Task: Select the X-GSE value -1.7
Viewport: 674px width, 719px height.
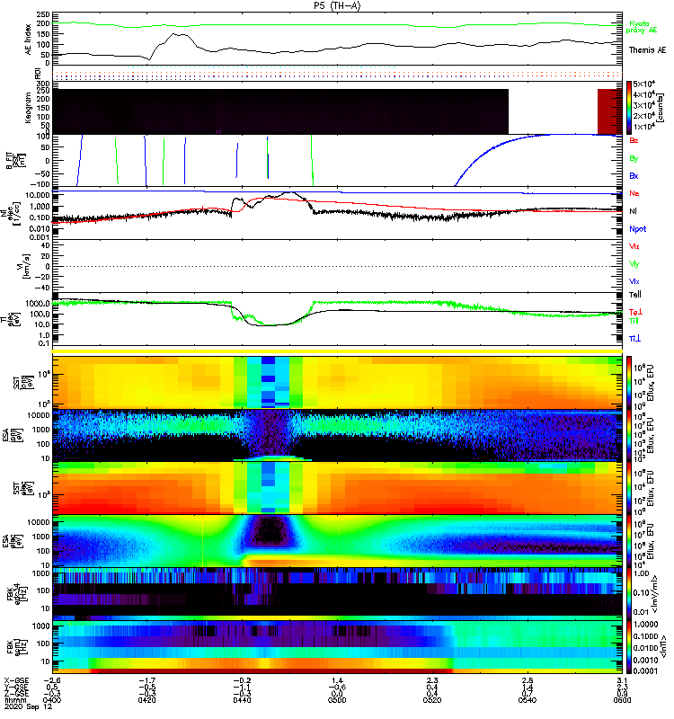Action: (146, 680)
